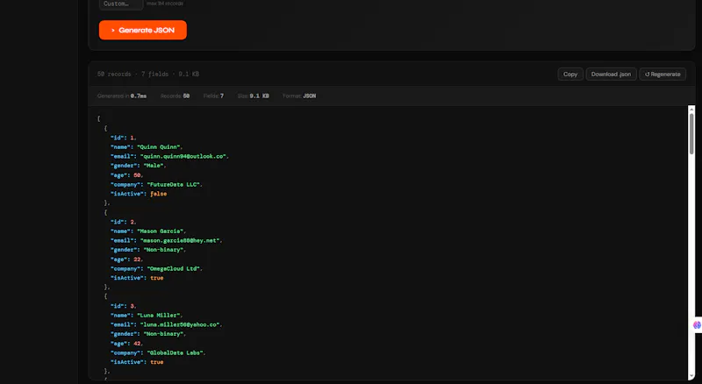This screenshot has height=384, width=702.
Task: Copy the generated JSON output
Action: (x=569, y=75)
